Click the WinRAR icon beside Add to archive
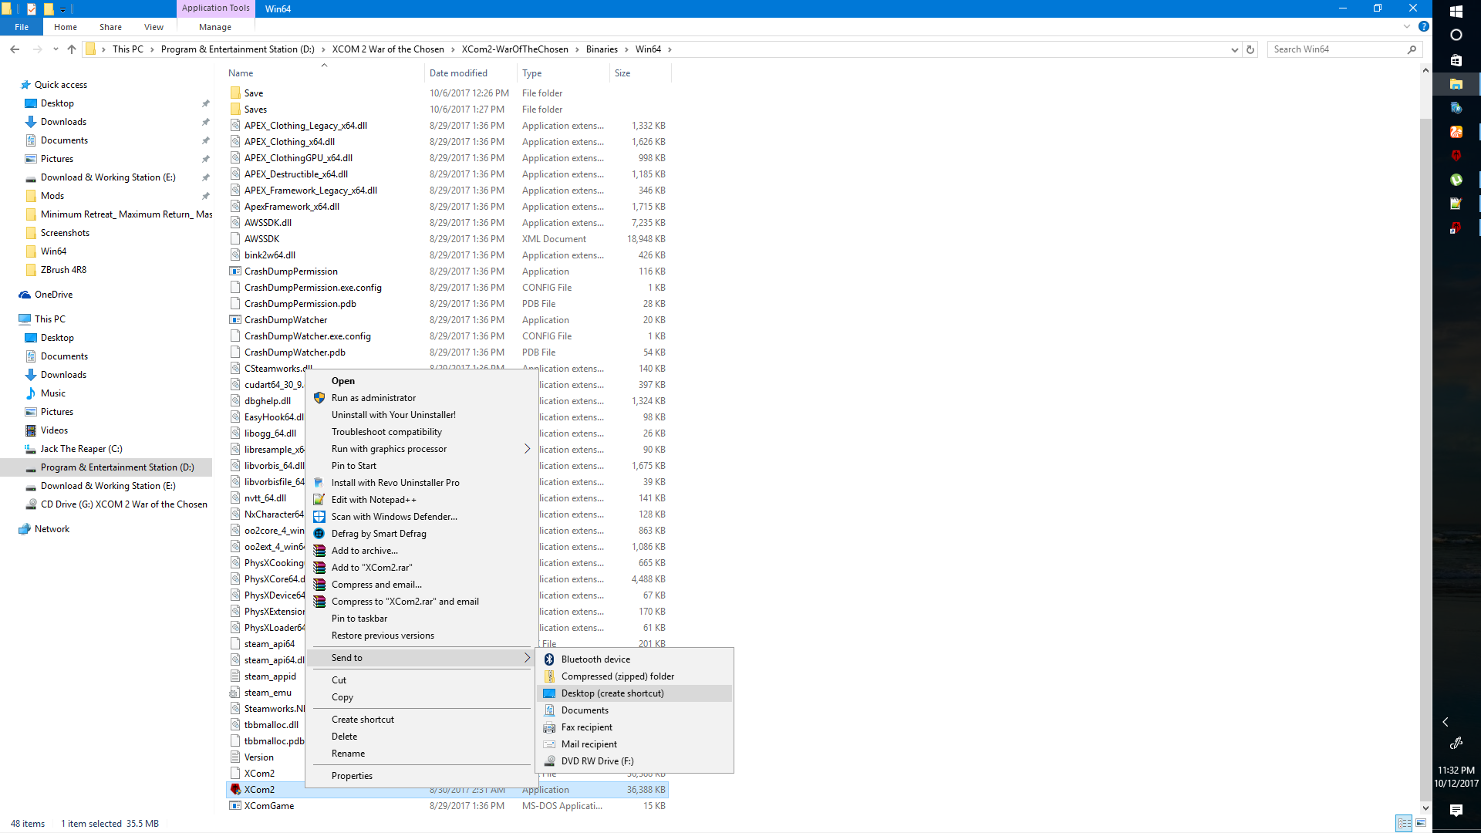The image size is (1481, 833). [319, 551]
